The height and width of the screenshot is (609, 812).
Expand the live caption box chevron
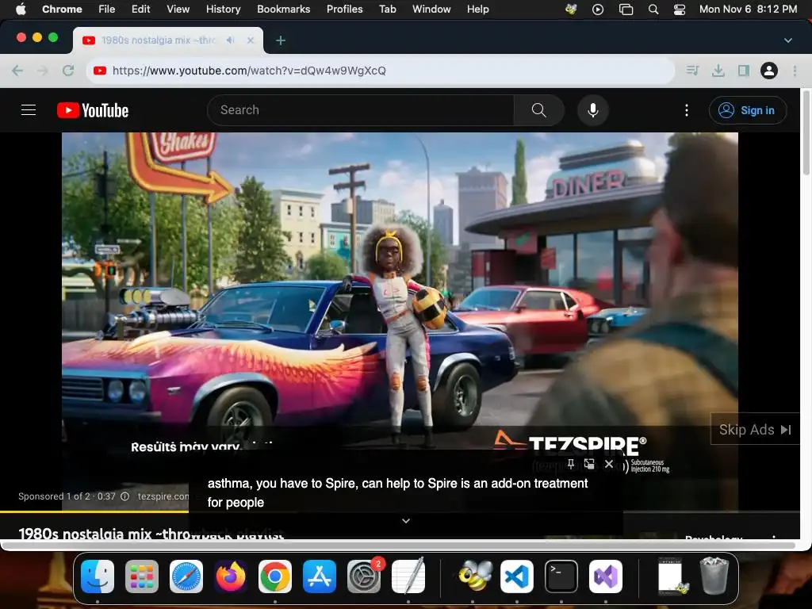point(406,521)
